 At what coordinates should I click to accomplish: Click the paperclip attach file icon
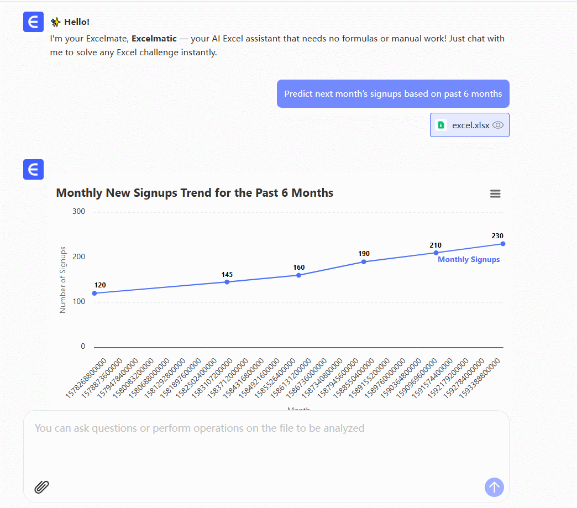tap(42, 487)
